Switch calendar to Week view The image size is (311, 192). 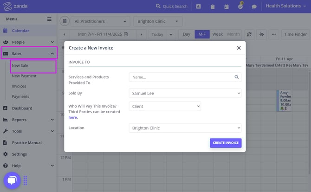click(217, 34)
